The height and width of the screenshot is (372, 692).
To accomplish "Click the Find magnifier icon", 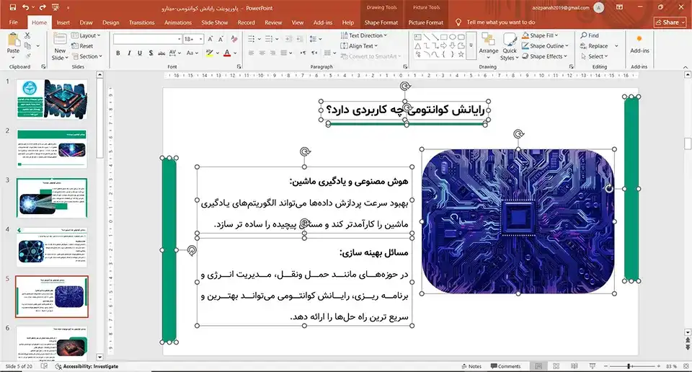I will (584, 35).
